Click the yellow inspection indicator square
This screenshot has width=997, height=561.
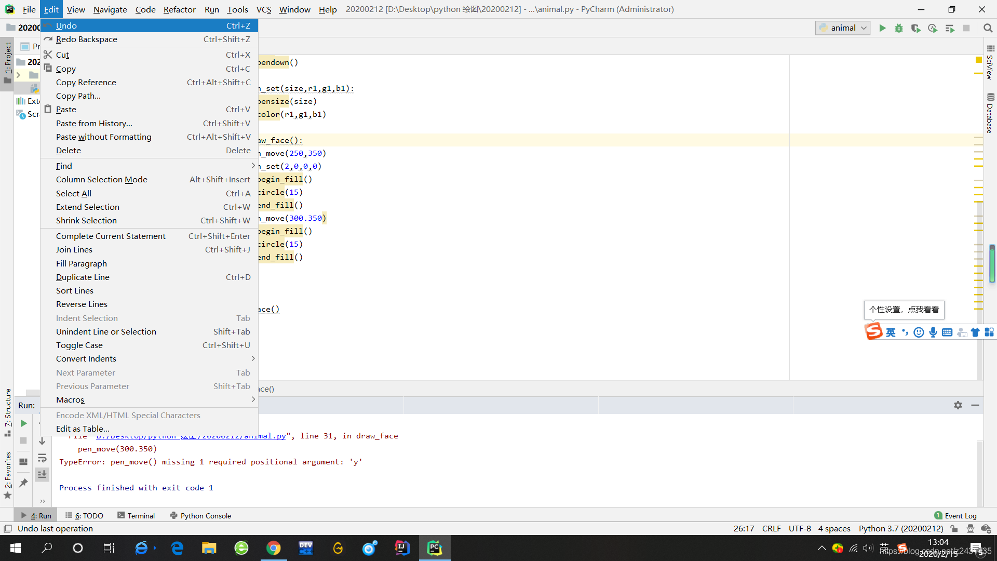979,60
